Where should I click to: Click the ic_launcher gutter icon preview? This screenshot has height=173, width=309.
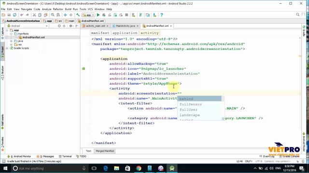click(x=84, y=69)
